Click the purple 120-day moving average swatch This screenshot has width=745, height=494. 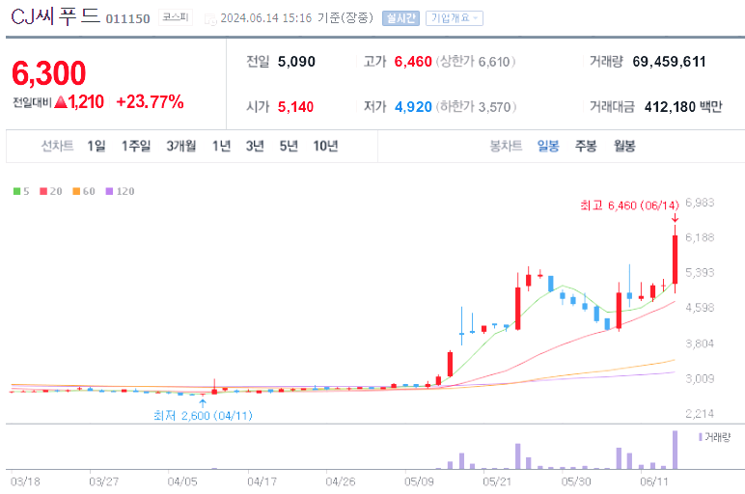pos(109,191)
